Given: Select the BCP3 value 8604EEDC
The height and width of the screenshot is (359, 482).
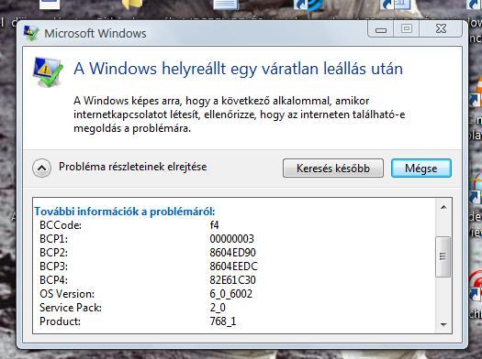Looking at the screenshot, I should tap(233, 267).
